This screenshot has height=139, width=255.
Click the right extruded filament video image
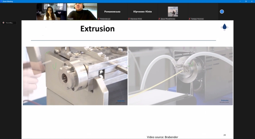pos(180,76)
